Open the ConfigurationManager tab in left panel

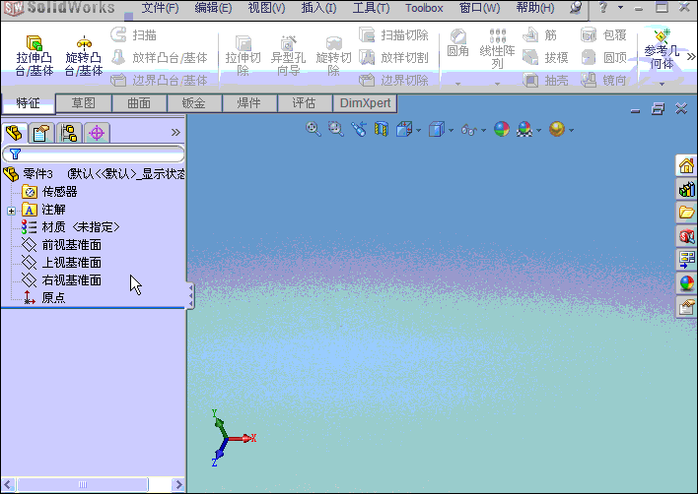click(69, 133)
